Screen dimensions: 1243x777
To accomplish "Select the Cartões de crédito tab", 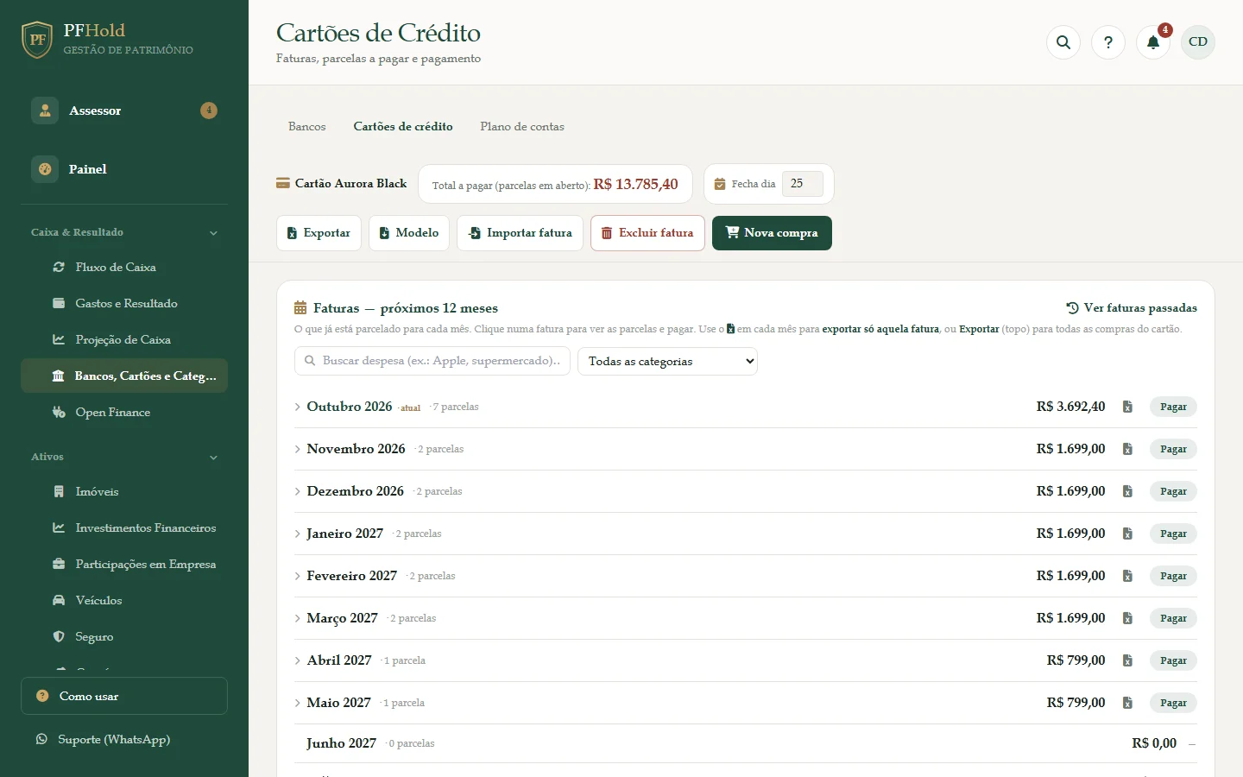I will (x=403, y=127).
